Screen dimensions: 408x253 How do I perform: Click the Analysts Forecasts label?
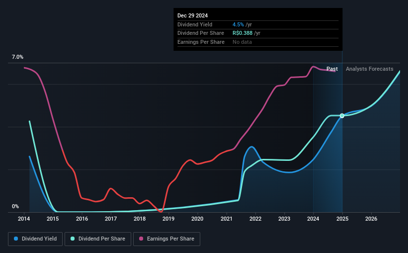tap(370, 69)
